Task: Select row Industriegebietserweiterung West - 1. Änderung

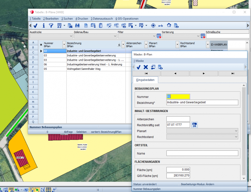Action: click(x=85, y=64)
